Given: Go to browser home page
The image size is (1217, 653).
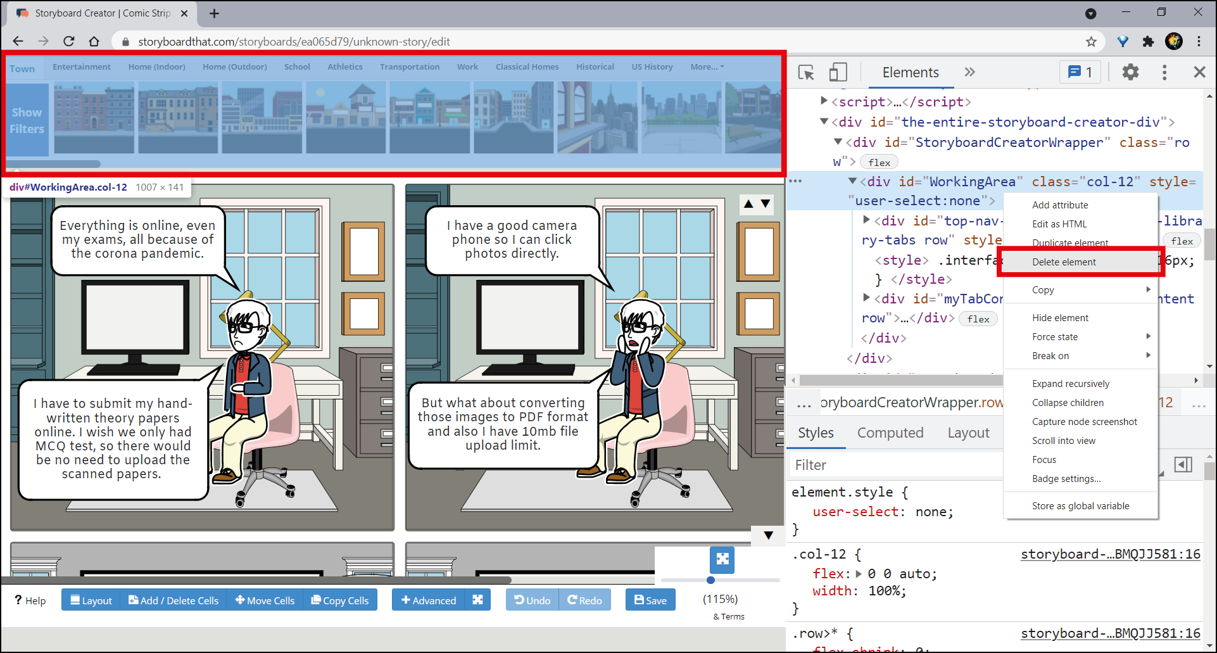Looking at the screenshot, I should click(x=94, y=41).
